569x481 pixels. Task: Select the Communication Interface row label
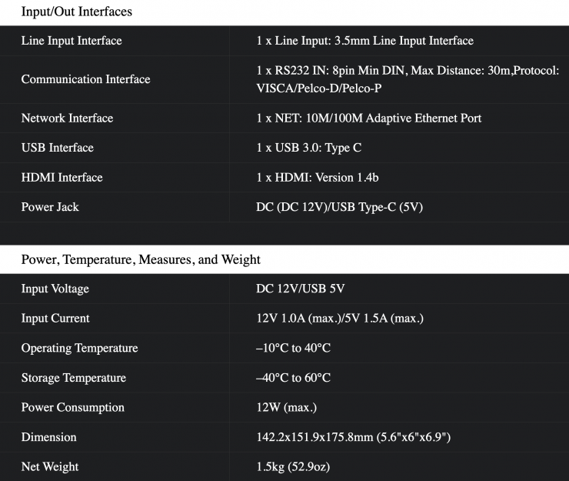pos(85,79)
